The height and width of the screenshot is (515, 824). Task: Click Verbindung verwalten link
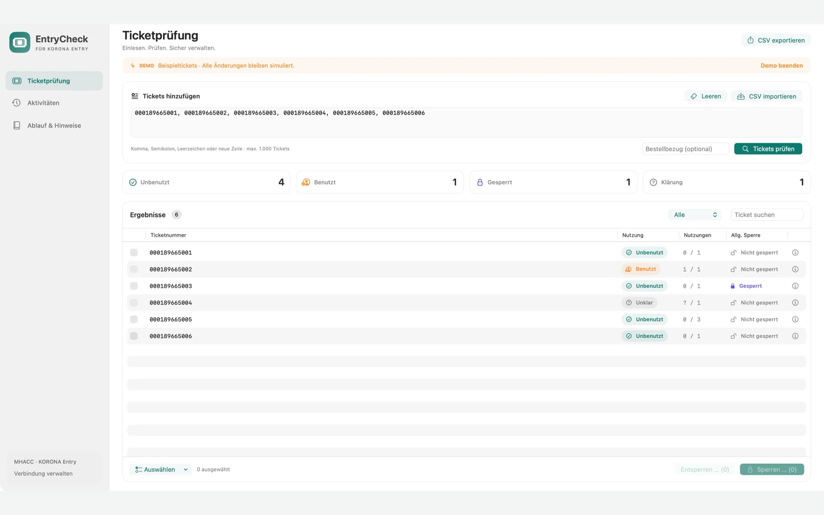pyautogui.click(x=43, y=474)
